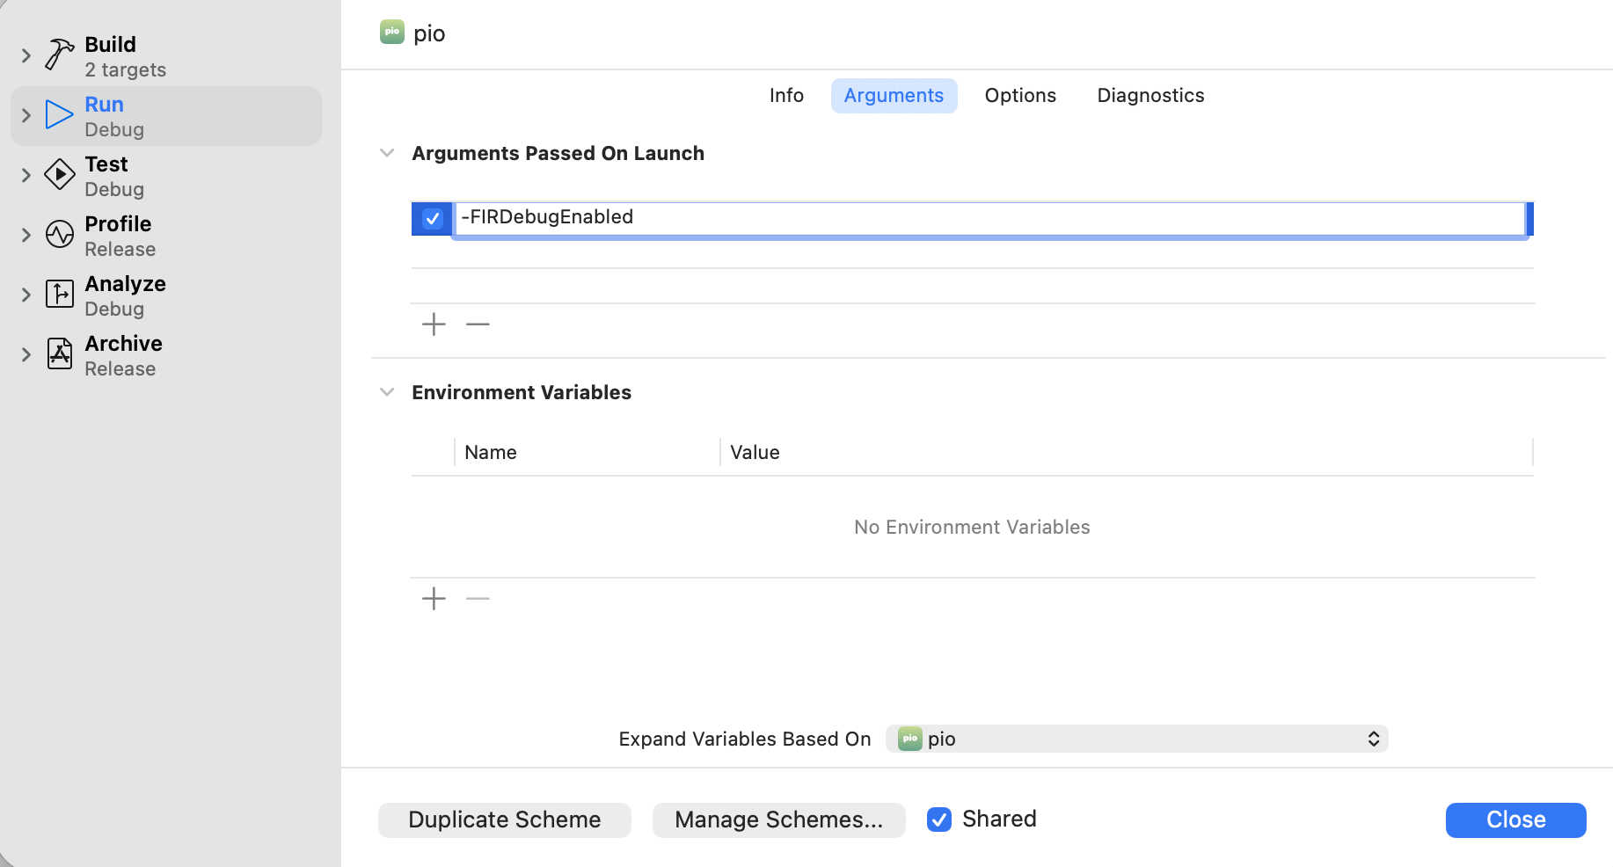This screenshot has width=1613, height=867.
Task: Expand the Build action chevron
Action: (26, 55)
